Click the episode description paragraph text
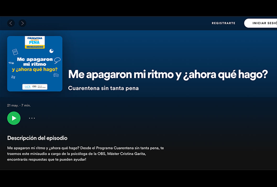Image resolution: width=277 pixels, height=187 pixels. point(86,153)
